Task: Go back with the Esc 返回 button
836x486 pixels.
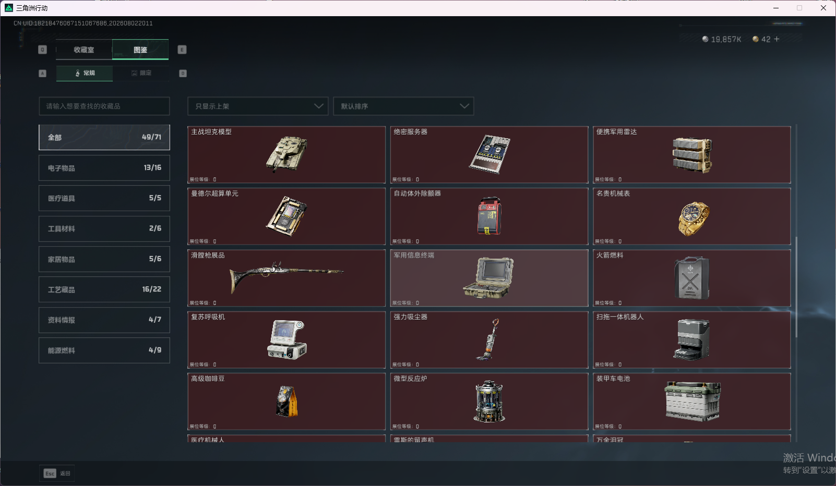Action: click(57, 473)
